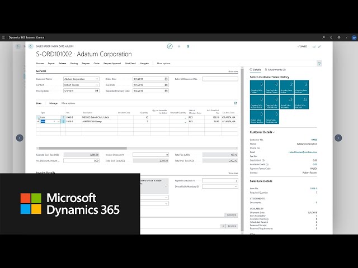Go to next record with right arrow
The image size is (358, 268).
tap(338, 138)
